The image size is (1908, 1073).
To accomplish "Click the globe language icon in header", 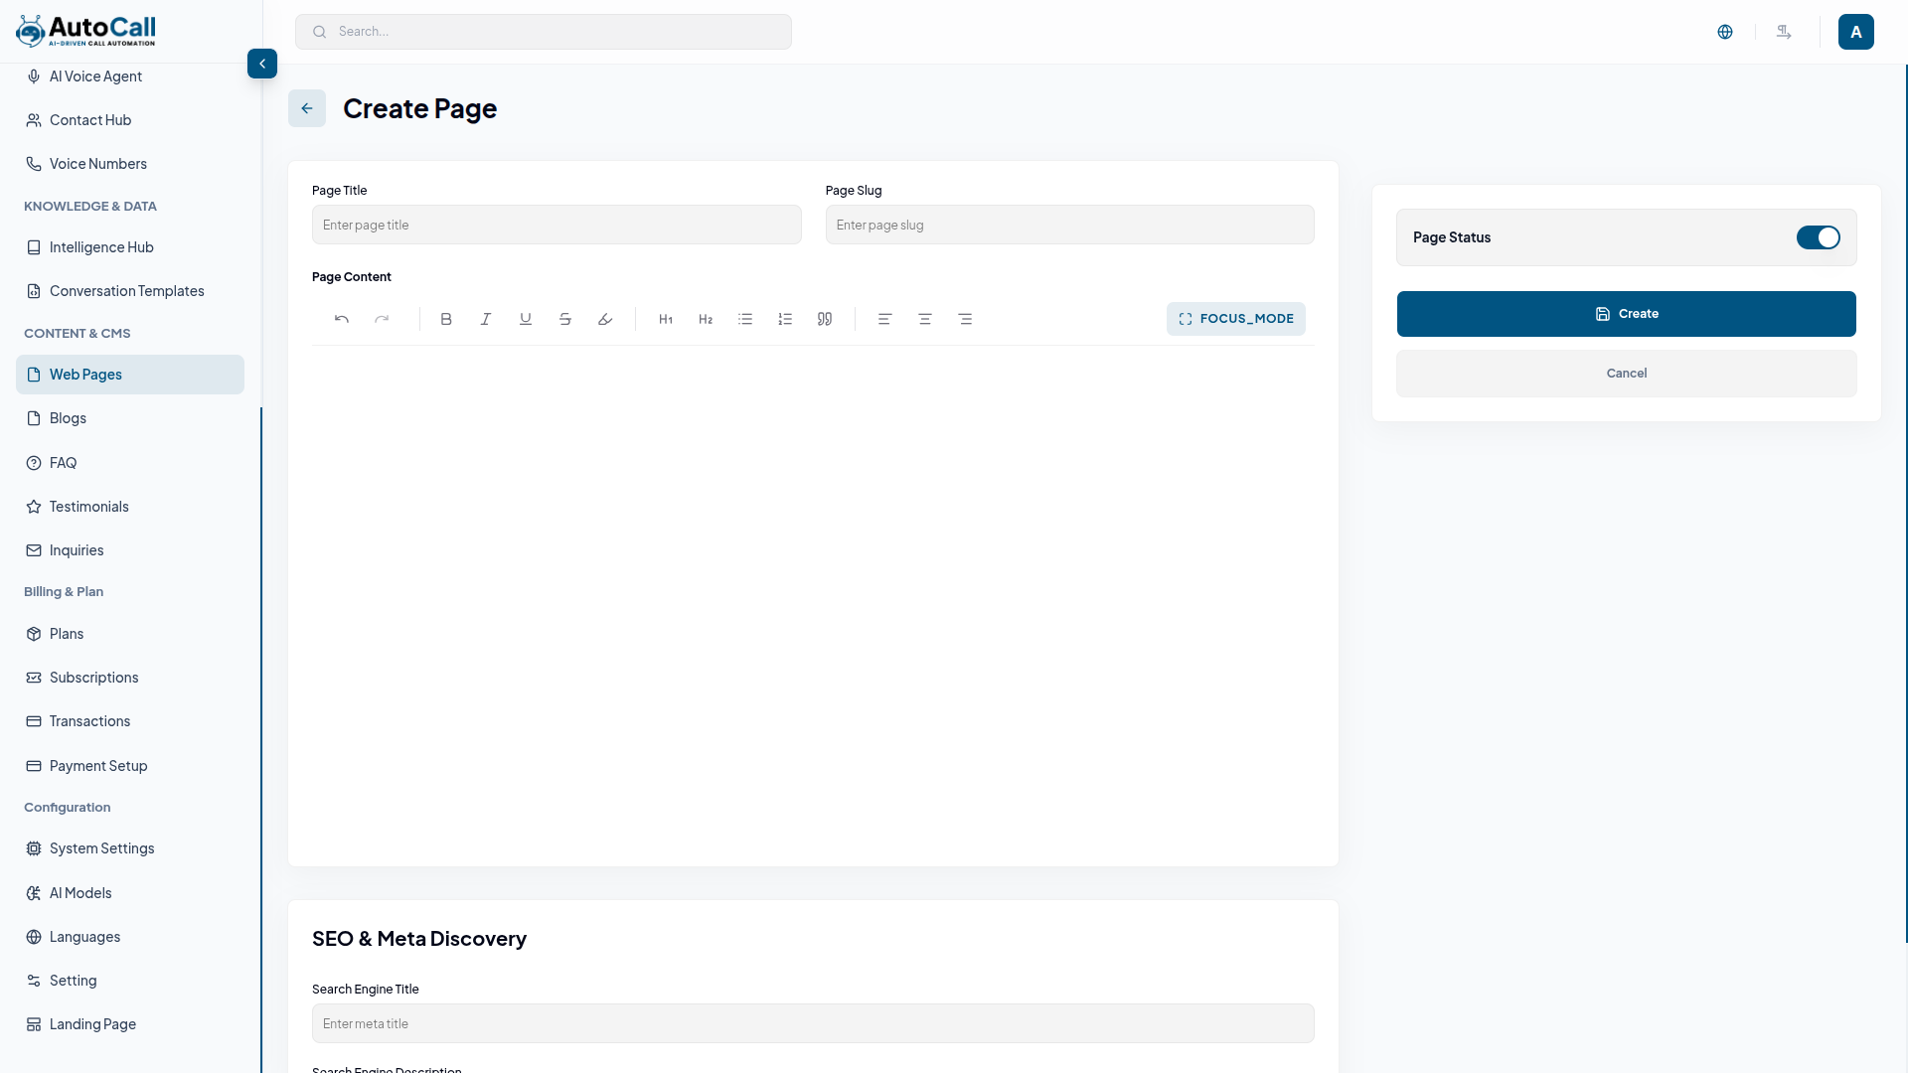I will click(x=1725, y=32).
